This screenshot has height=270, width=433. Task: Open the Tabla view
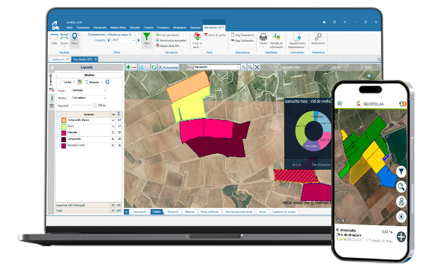(x=54, y=39)
